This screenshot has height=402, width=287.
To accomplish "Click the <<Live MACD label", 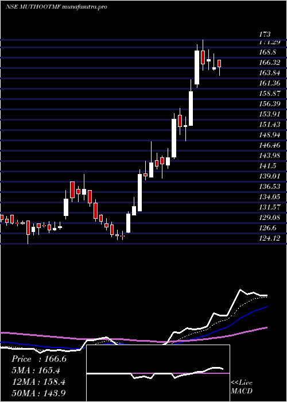I will coord(242,387).
